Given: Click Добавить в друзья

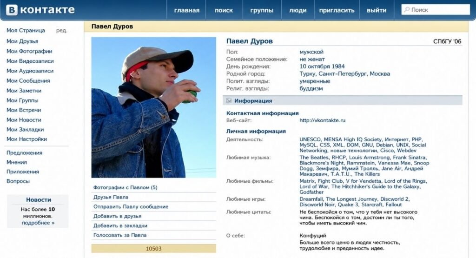Looking at the screenshot, I should [118, 216].
